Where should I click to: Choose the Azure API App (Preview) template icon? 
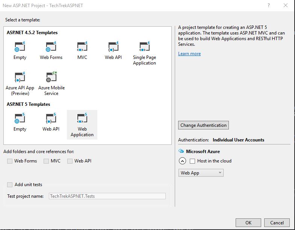20,77
